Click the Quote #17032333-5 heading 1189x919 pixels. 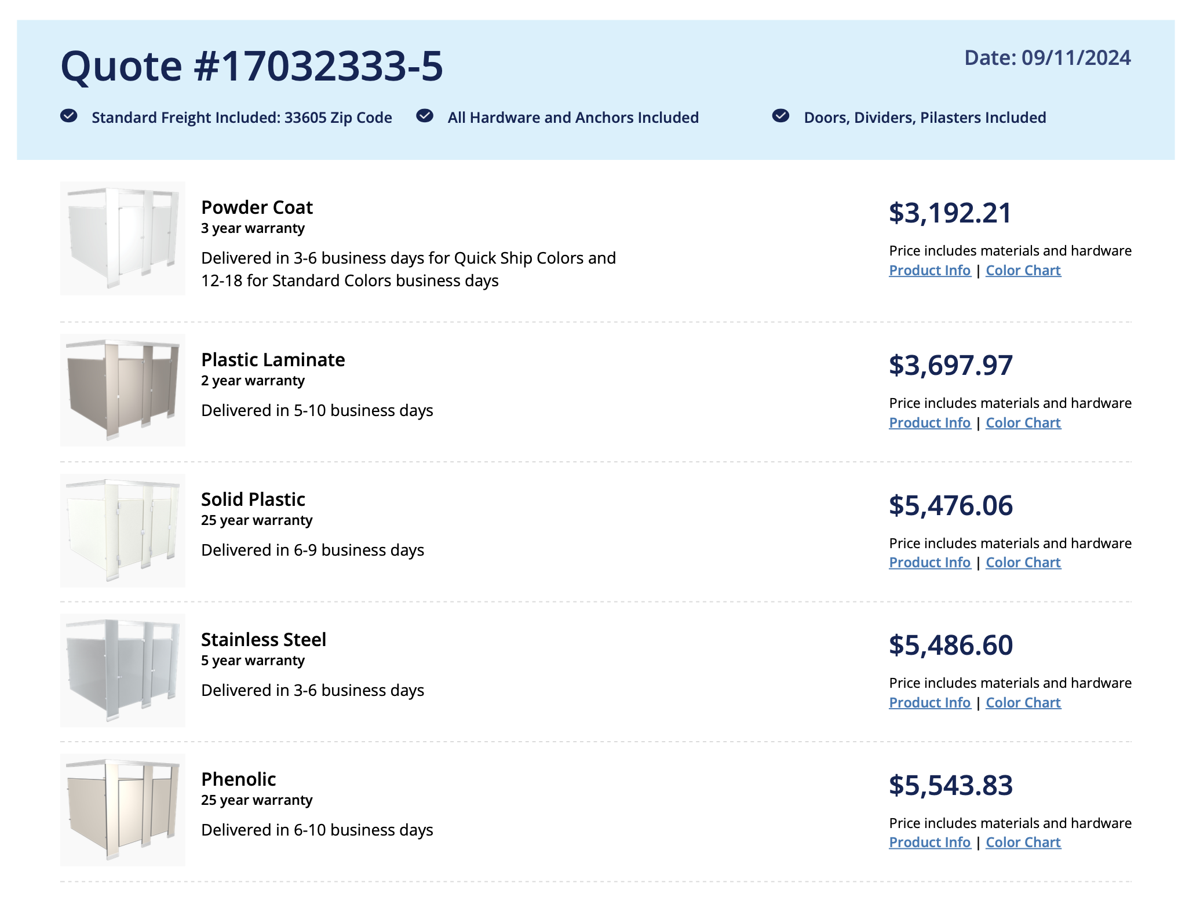(252, 65)
